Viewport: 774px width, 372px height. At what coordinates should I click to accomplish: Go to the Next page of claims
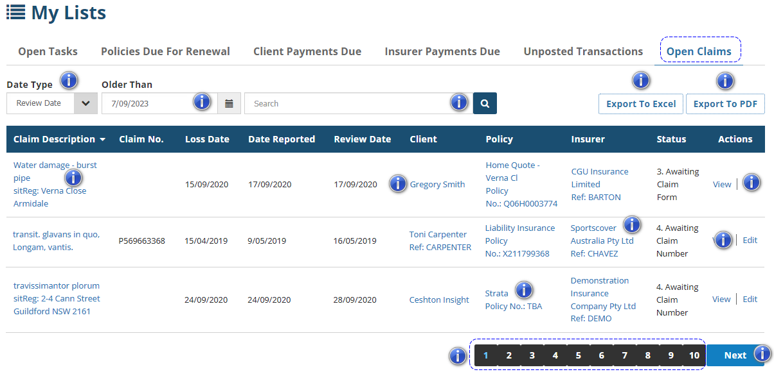click(735, 355)
